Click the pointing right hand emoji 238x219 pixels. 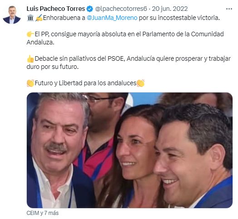point(30,34)
